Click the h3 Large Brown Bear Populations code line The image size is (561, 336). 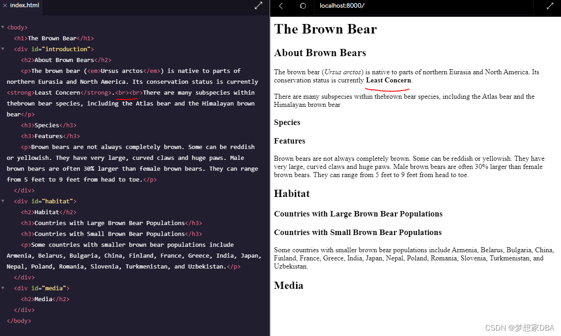click(x=112, y=223)
